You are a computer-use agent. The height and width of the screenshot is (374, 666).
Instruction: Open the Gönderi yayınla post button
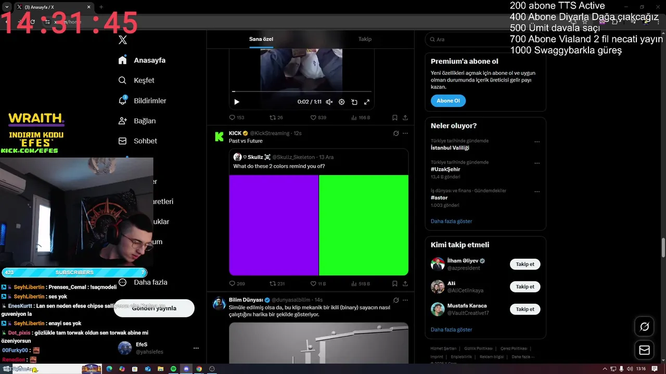(x=154, y=308)
